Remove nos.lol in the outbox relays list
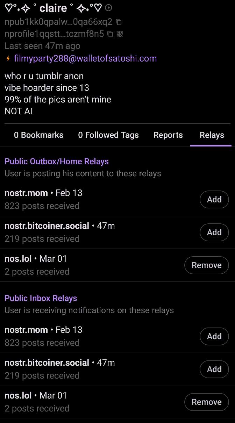This screenshot has height=423, width=235. click(206, 265)
